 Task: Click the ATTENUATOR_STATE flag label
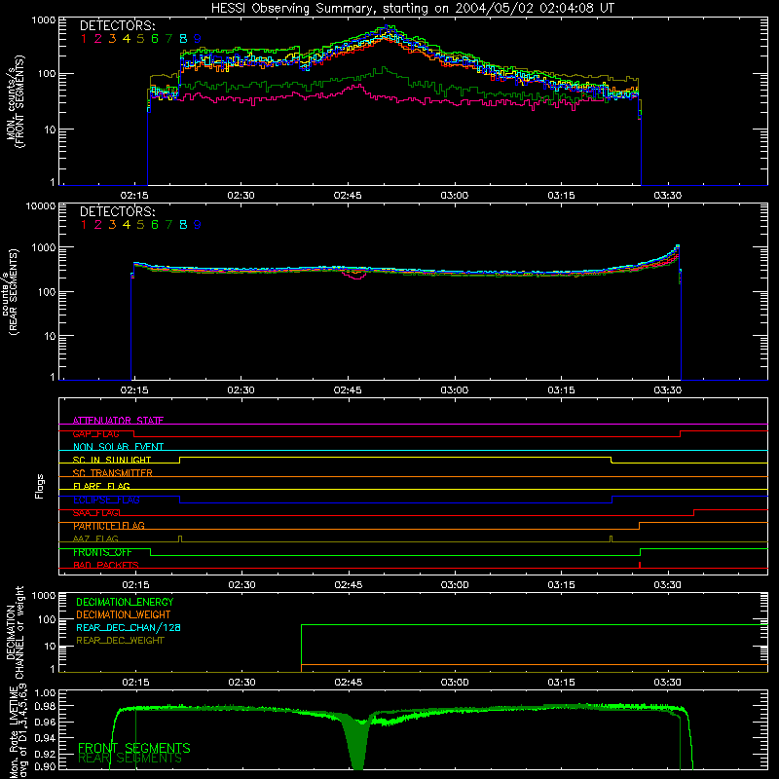pyautogui.click(x=118, y=421)
